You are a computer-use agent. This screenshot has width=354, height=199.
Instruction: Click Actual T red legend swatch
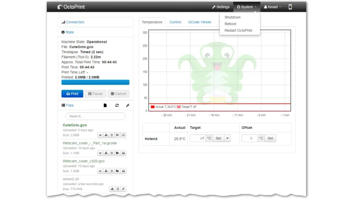152,107
